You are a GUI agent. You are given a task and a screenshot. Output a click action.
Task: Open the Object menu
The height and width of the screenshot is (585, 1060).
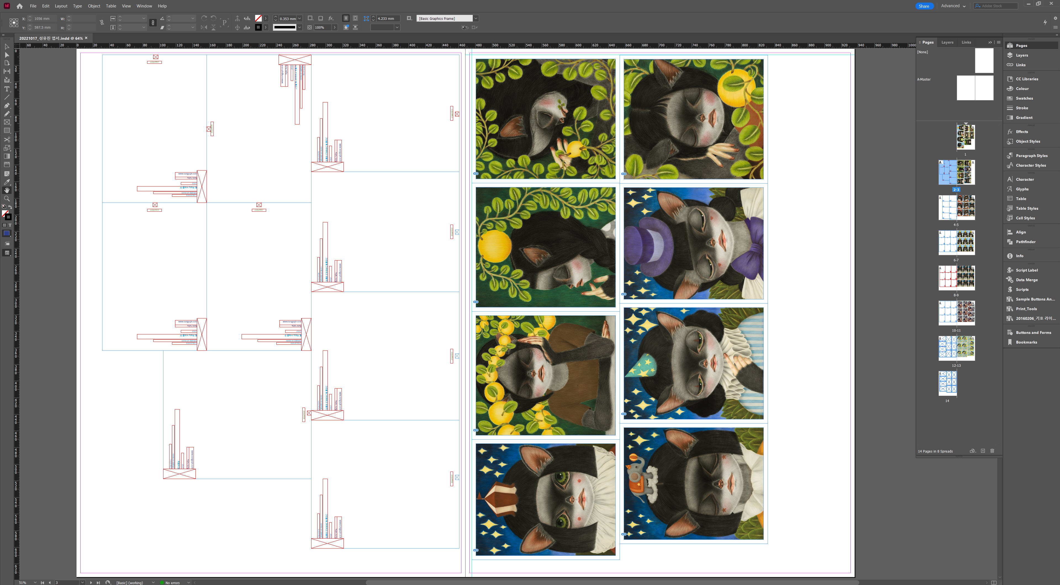[x=94, y=6]
